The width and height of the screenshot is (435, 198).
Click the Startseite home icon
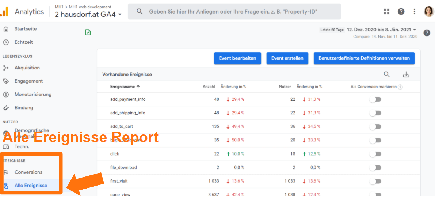click(x=6, y=29)
